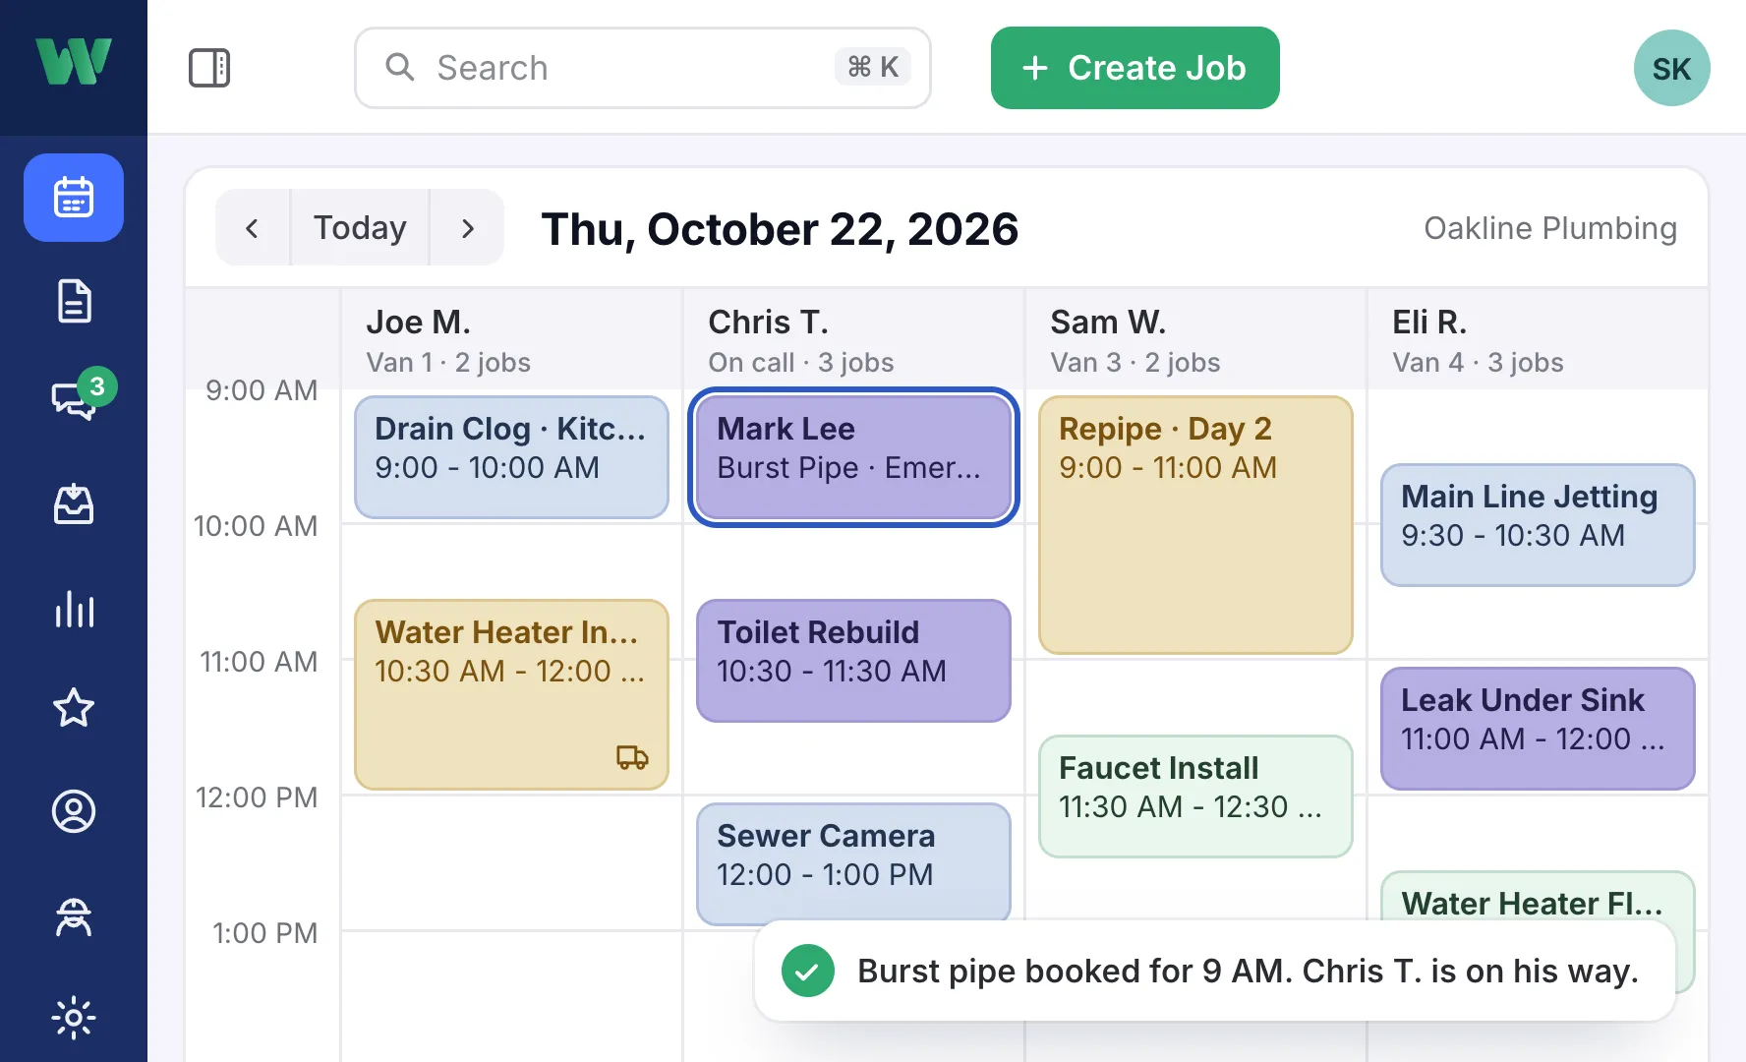Open the Toilet Rebuild job card
1746x1062 pixels.
(x=853, y=661)
